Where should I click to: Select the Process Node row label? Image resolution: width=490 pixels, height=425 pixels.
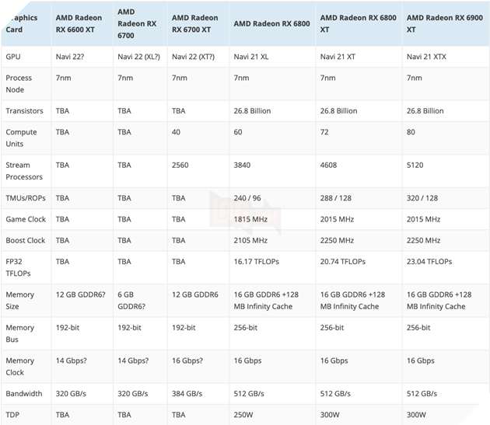click(19, 84)
